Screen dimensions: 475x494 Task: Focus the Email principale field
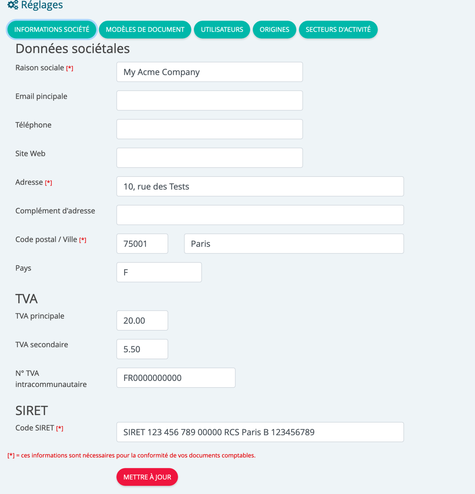click(x=210, y=100)
